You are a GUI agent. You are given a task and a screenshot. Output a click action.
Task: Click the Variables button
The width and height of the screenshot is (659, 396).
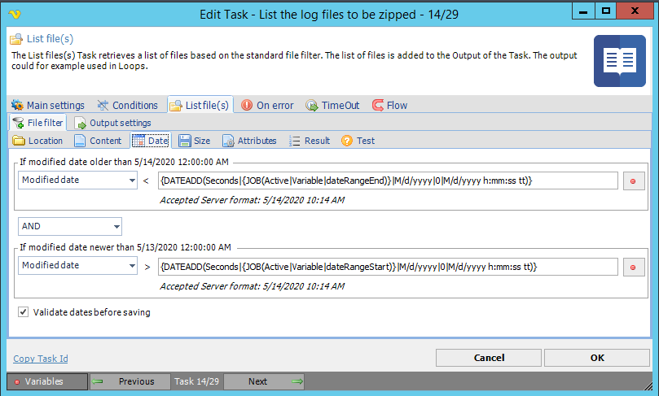tap(46, 381)
